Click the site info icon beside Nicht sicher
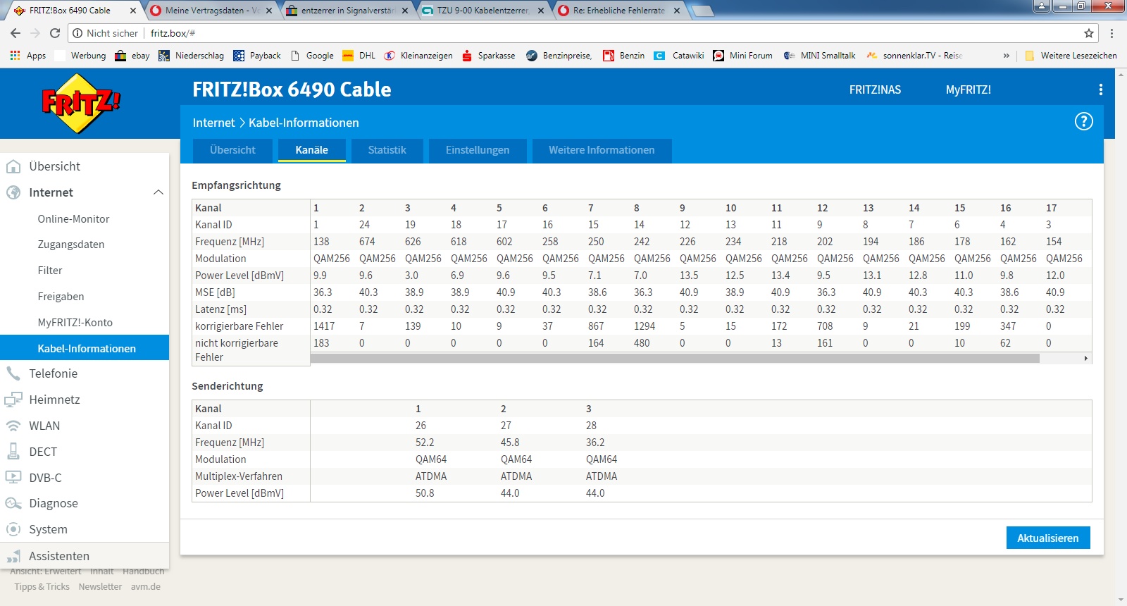Image resolution: width=1127 pixels, height=606 pixels. (x=77, y=33)
